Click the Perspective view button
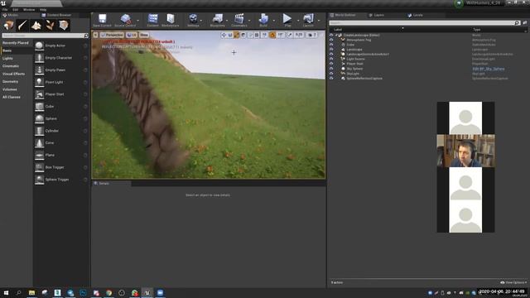530x298 pixels. (112, 35)
